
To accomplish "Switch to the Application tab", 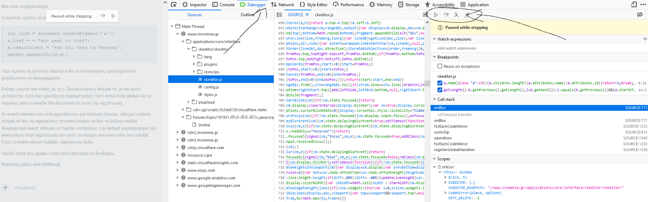I will pyautogui.click(x=474, y=5).
